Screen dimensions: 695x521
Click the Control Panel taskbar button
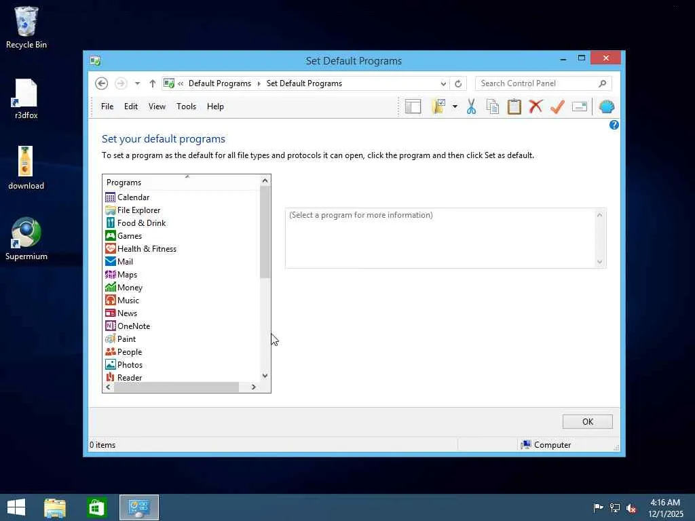139,507
